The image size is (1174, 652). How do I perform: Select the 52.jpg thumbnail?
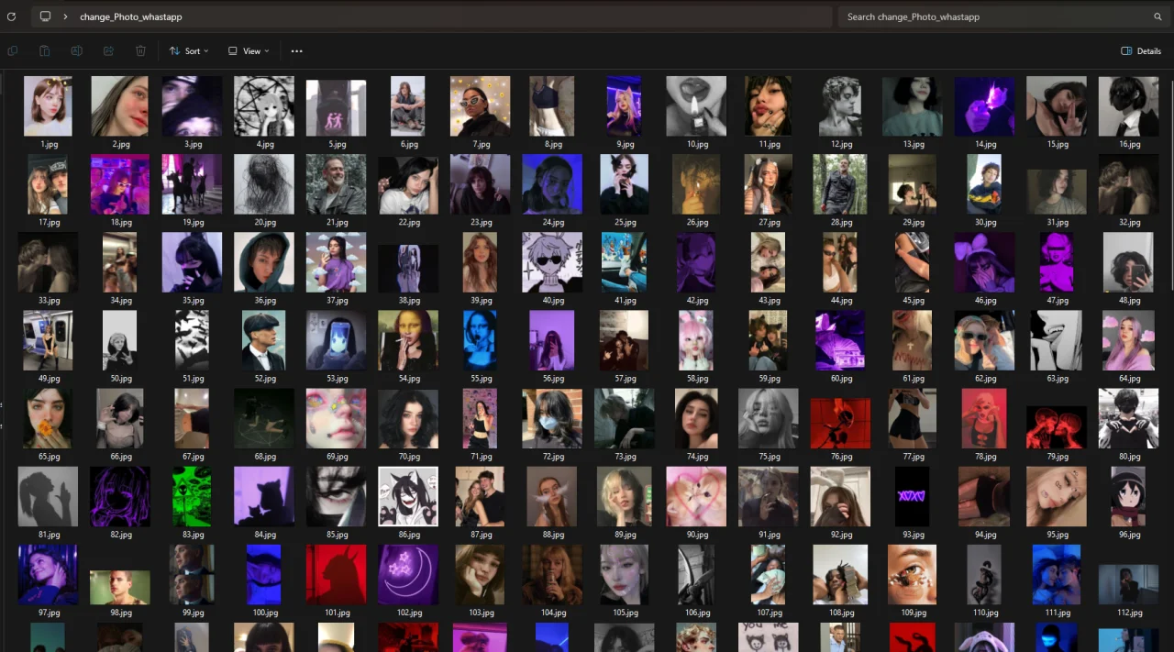tap(265, 340)
